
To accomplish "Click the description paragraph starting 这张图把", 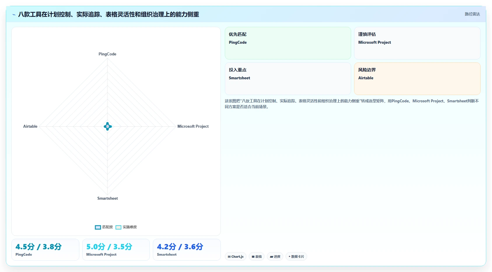I will pyautogui.click(x=352, y=104).
